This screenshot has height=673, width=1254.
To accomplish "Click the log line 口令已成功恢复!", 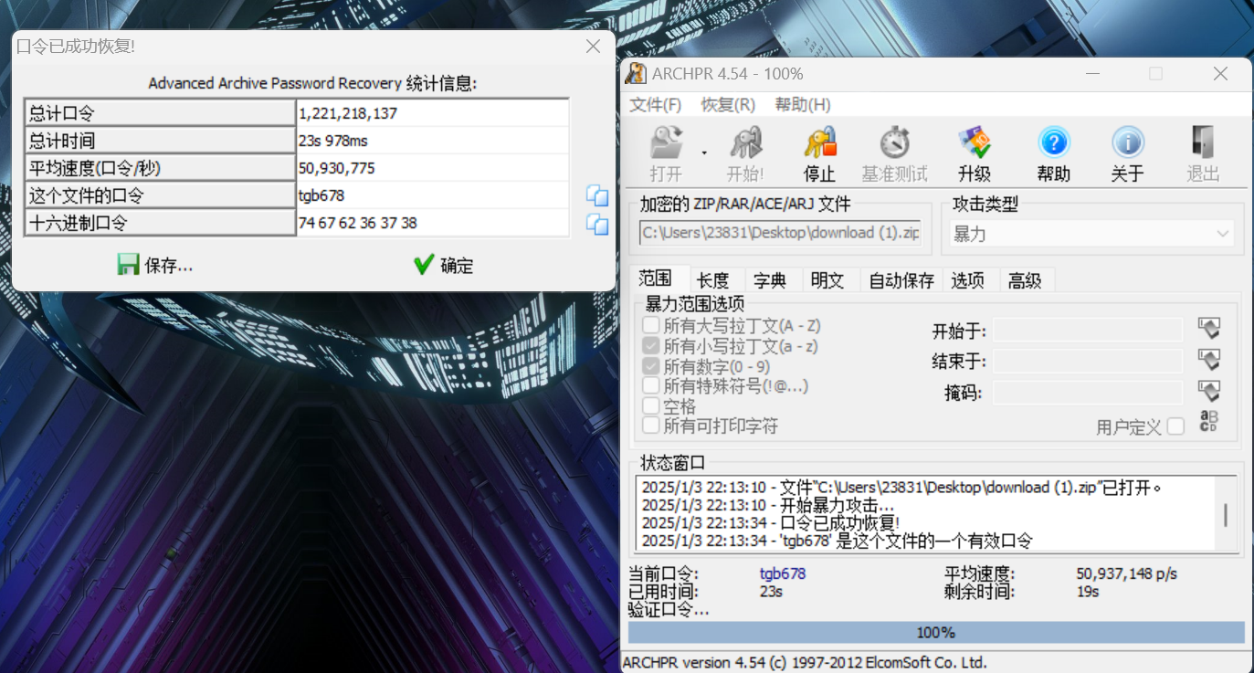I will 771,522.
